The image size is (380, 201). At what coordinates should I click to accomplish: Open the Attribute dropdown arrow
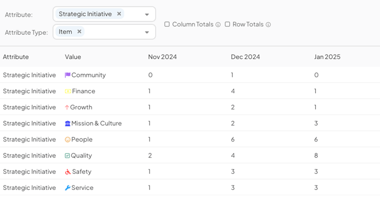pyautogui.click(x=147, y=14)
